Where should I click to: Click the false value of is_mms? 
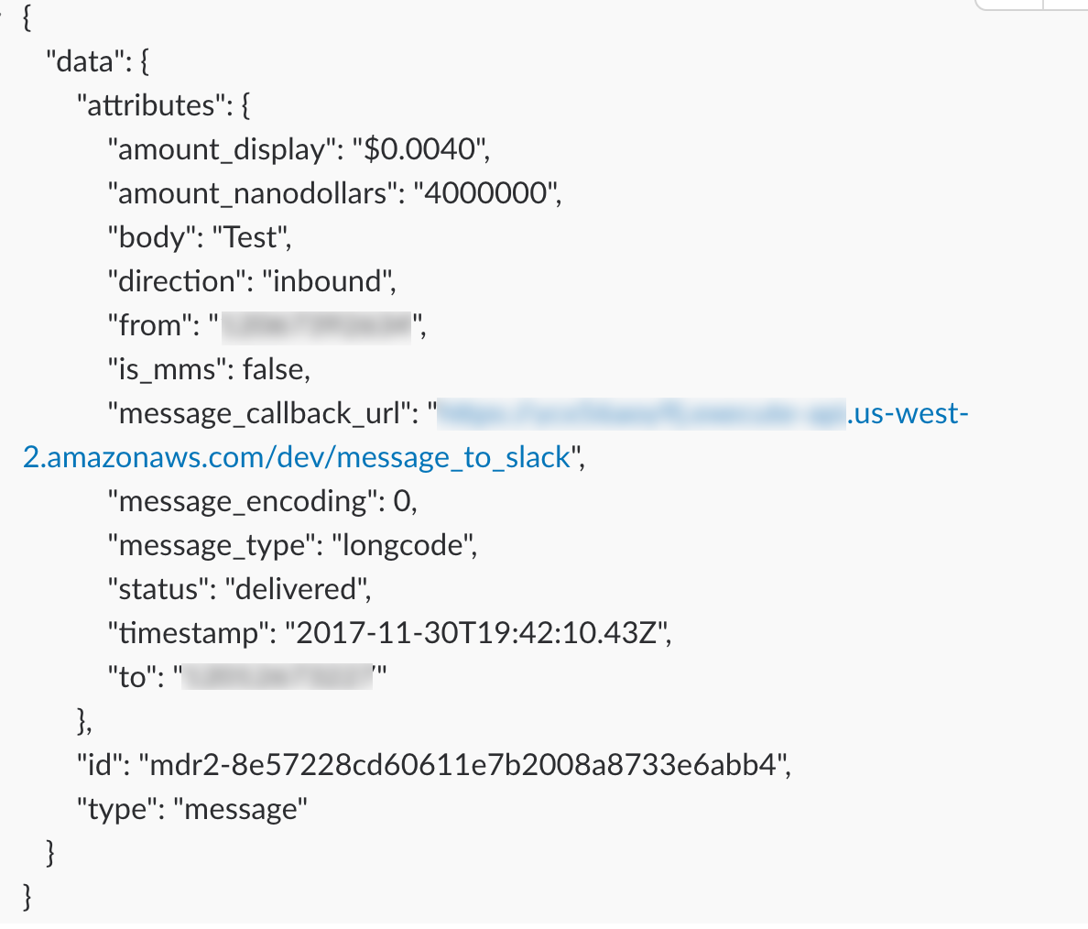[274, 369]
